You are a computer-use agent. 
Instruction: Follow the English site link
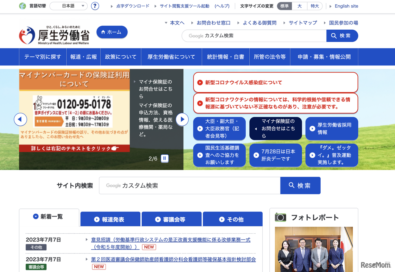click(x=346, y=6)
